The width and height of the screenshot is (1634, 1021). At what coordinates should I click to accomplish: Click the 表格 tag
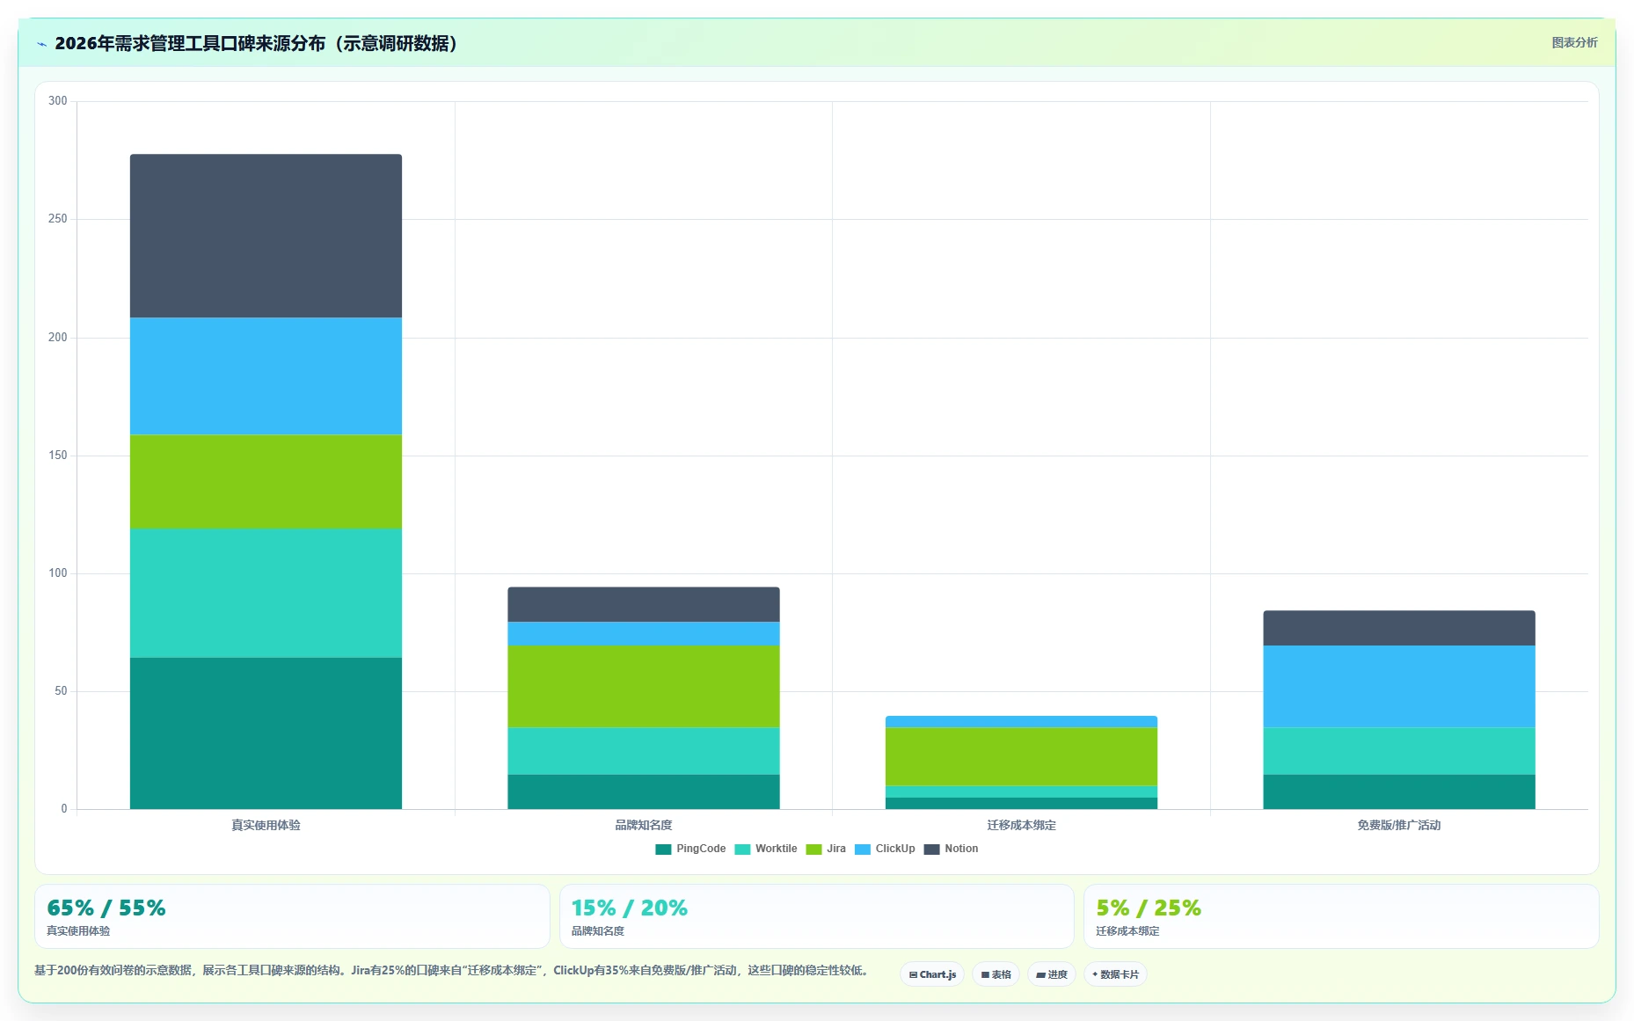996,974
